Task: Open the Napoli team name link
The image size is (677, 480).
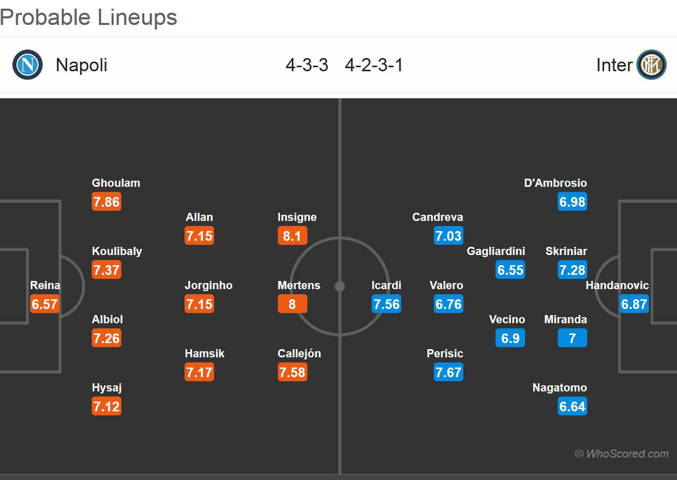Action: [82, 65]
